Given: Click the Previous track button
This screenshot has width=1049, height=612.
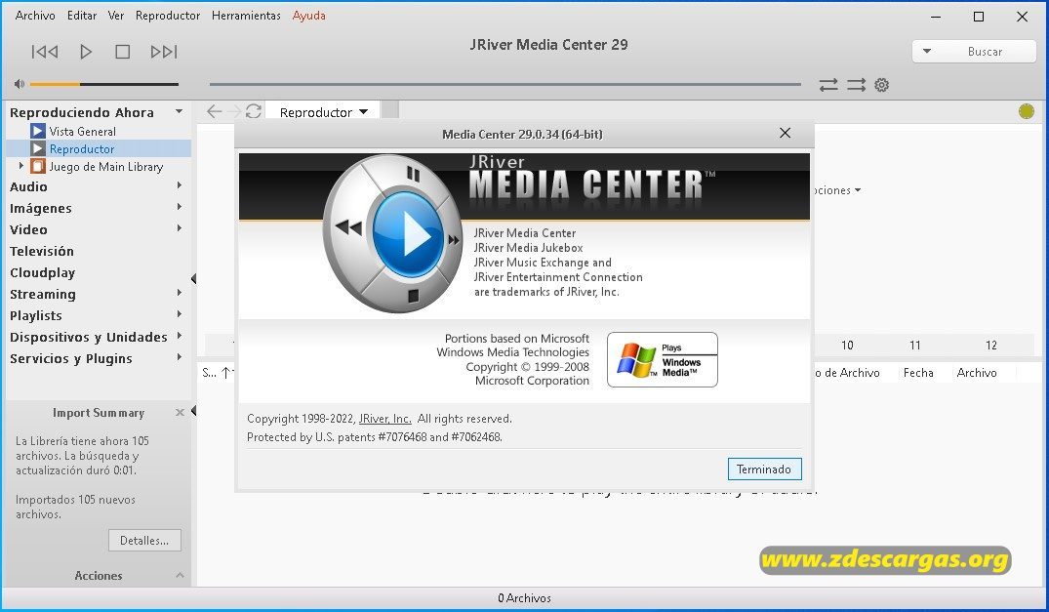Looking at the screenshot, I should (x=45, y=52).
